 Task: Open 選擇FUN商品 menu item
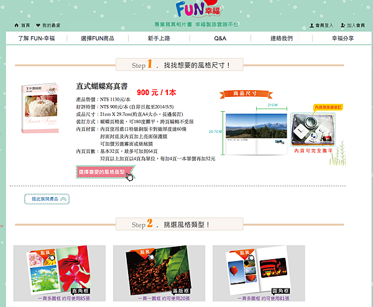click(98, 39)
